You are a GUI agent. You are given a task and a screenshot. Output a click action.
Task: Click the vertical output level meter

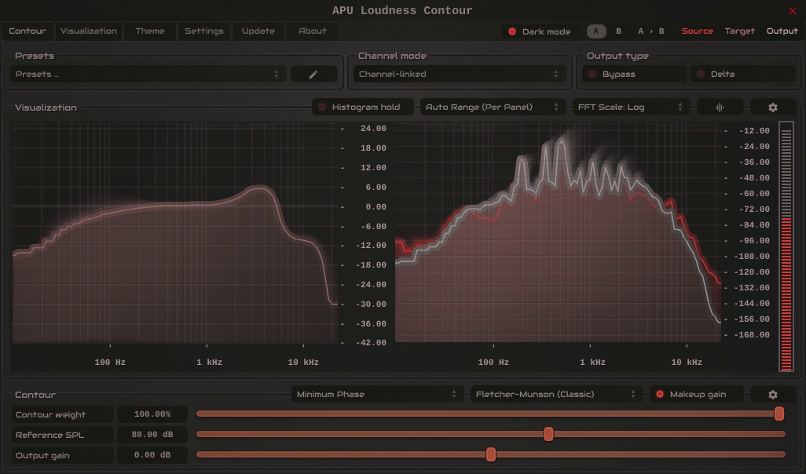pos(786,246)
